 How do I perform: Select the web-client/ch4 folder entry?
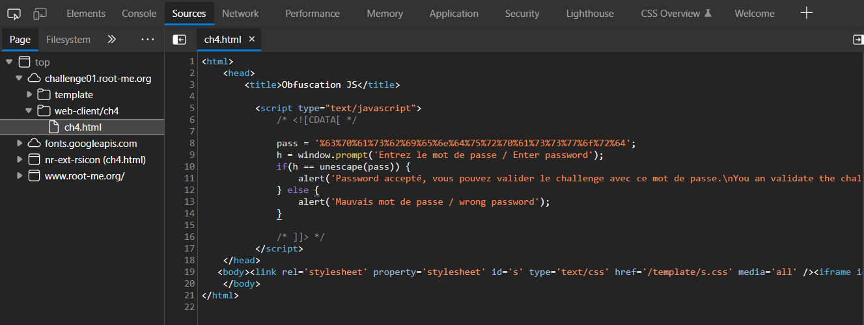click(87, 111)
